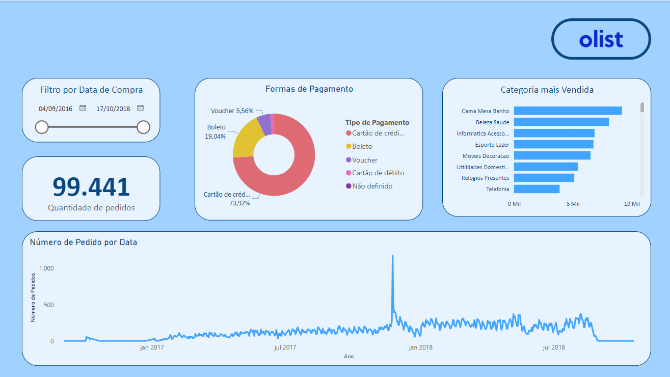Click the Esporte Lazer bar
Screen dimensions: 670x377
(x=553, y=144)
